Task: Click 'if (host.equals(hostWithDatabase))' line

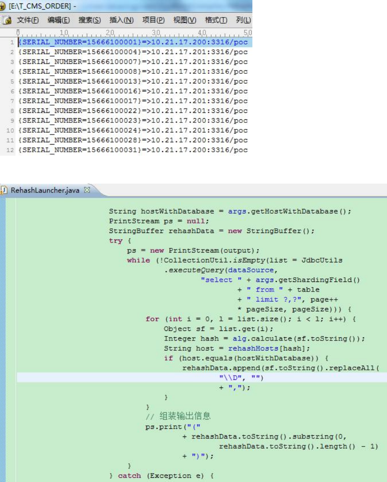Action: [246, 358]
